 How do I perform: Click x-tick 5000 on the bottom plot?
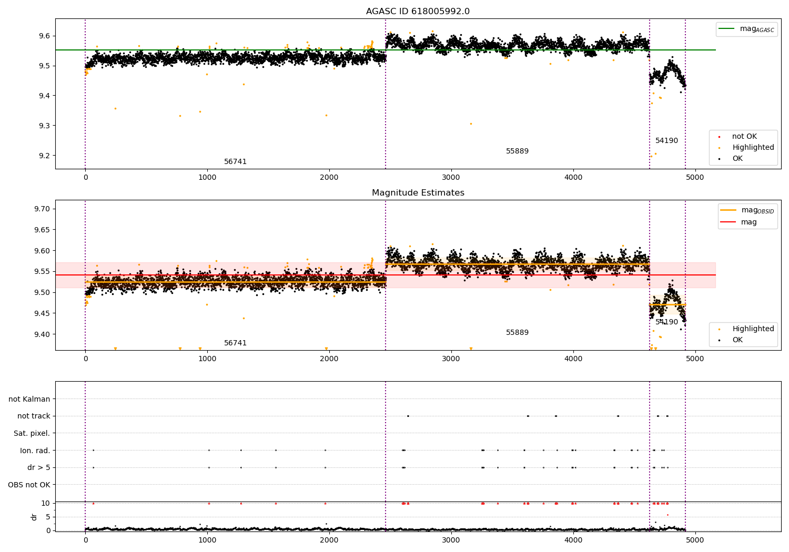[x=695, y=540]
